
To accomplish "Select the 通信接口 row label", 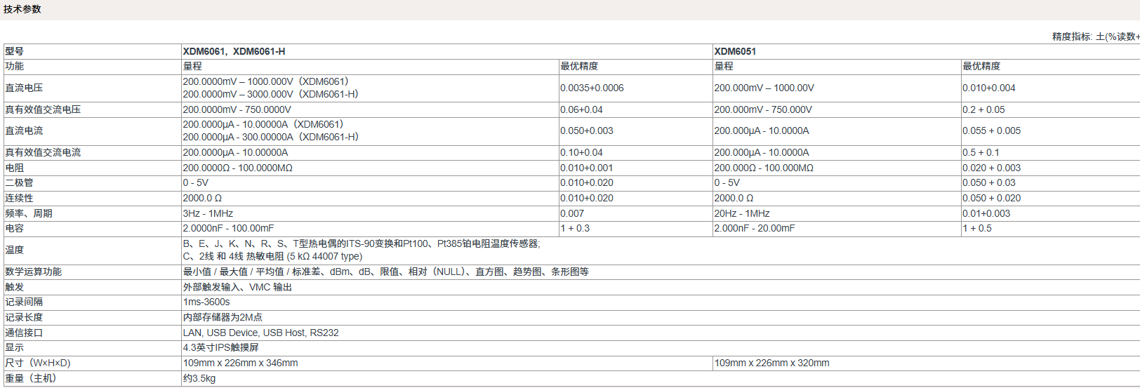I will 24,333.
